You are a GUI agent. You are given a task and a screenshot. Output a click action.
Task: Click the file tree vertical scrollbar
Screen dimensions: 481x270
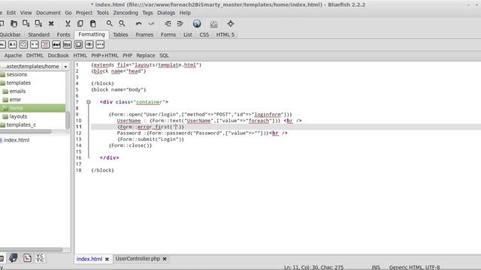tap(68, 120)
